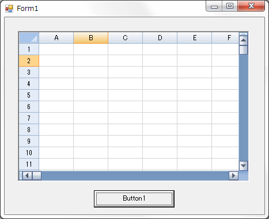Click the vertical scrollbar up arrow

pyautogui.click(x=244, y=40)
